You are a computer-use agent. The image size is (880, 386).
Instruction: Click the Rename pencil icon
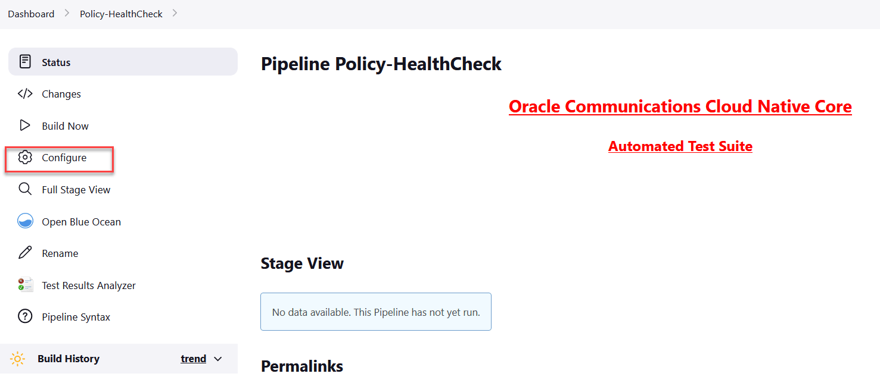(24, 253)
